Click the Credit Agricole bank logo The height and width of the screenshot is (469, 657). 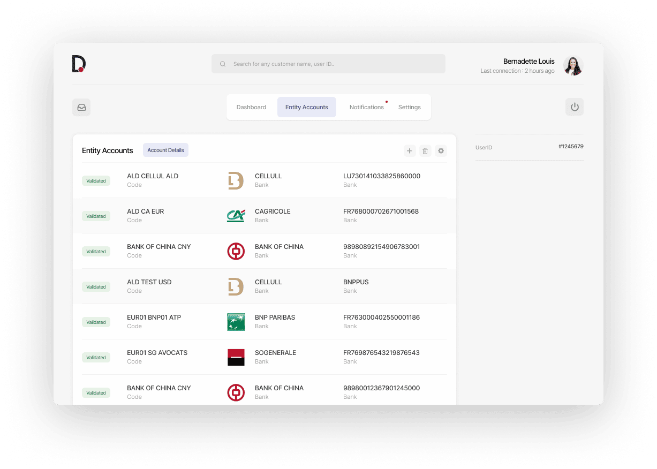pos(236,216)
